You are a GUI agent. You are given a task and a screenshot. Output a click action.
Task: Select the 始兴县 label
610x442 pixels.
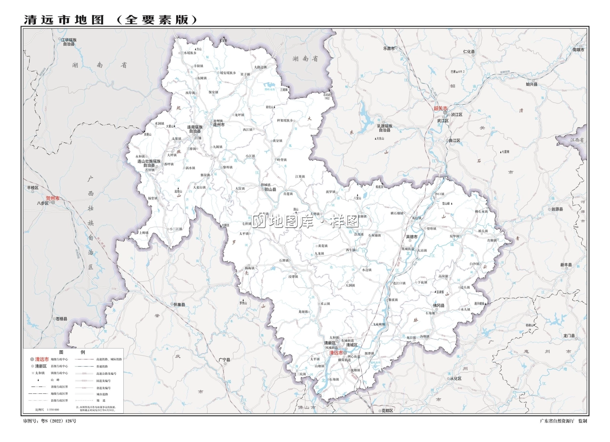532,84
